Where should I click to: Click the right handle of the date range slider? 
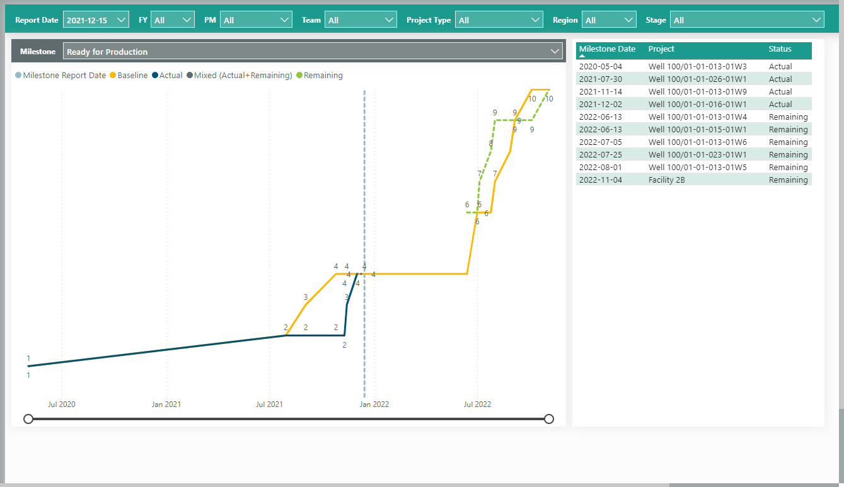[549, 419]
